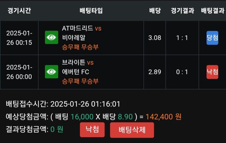Click the 배팅결과 column header
Image resolution: width=226 pixels, height=143 pixels.
coord(212,11)
